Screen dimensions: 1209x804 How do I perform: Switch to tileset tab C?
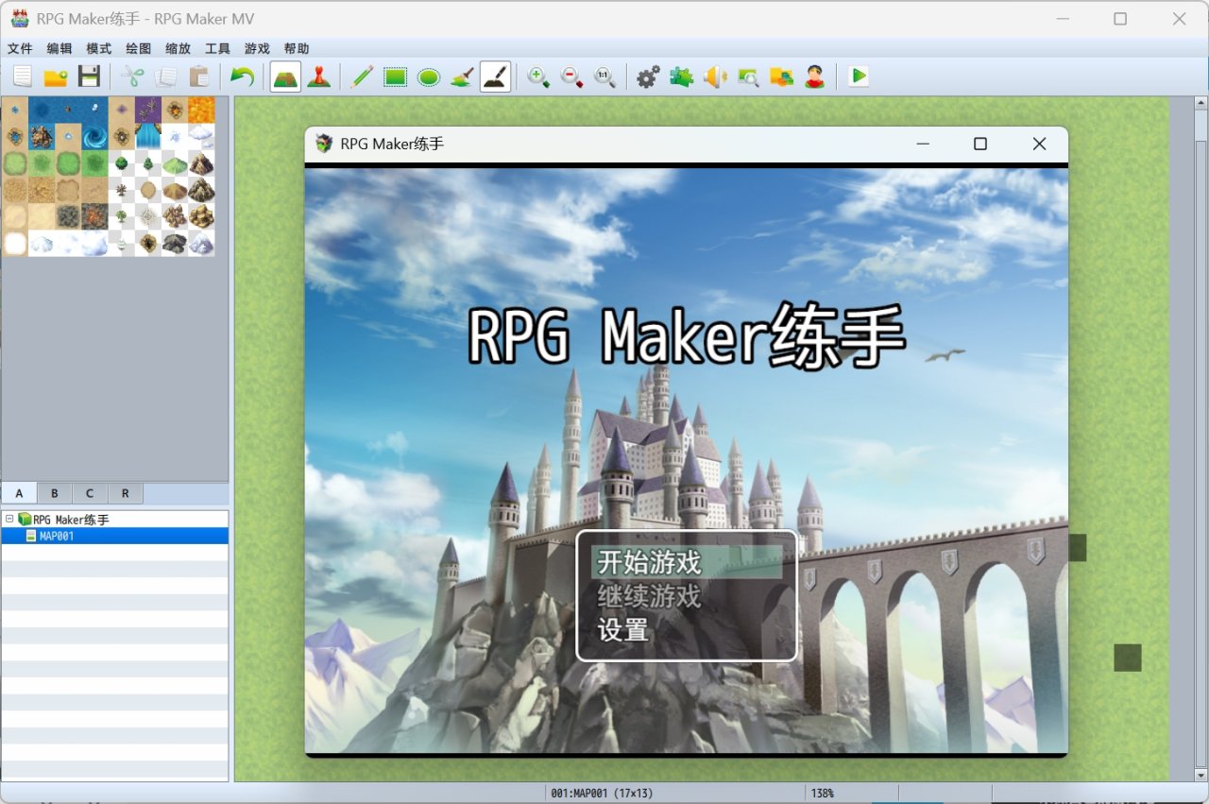[90, 493]
